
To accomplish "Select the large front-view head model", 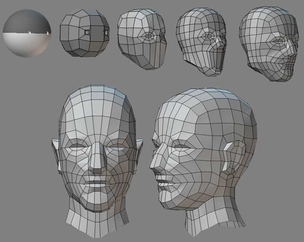I will [x=97, y=162].
